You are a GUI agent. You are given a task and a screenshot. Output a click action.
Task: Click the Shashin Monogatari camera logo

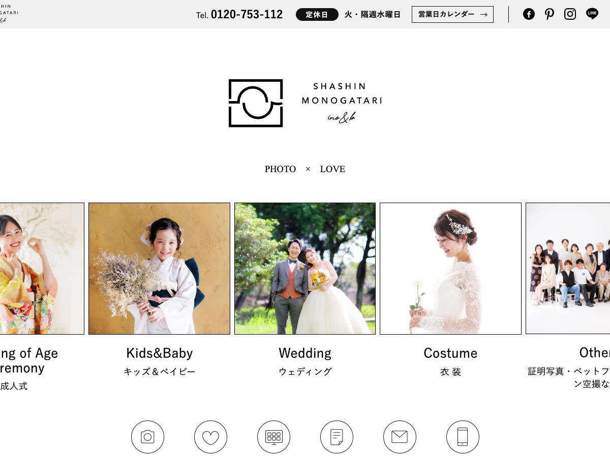(256, 103)
